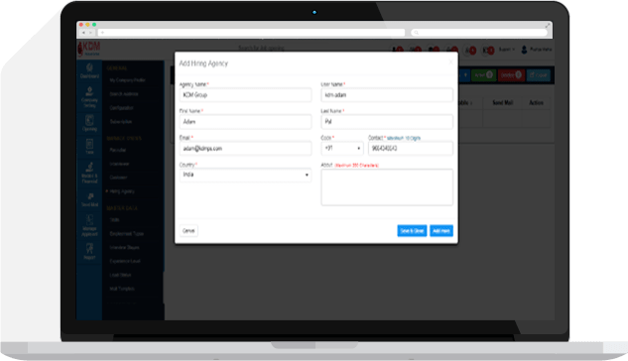The image size is (628, 361).
Task: Click the user profile avatar icon
Action: click(x=524, y=50)
